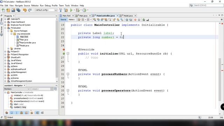224x126 pixels.
Task: Toggle Show Inherited Members in Navigator
Action: coord(7,113)
